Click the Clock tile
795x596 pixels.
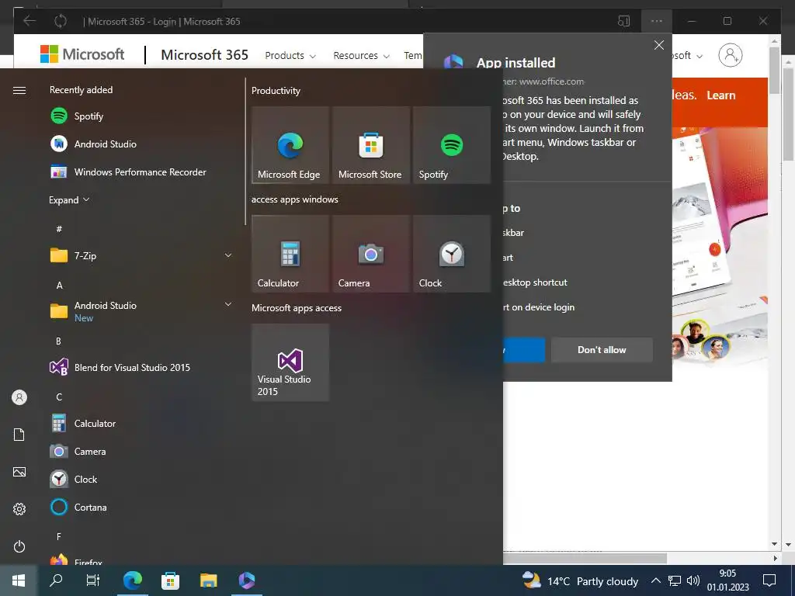tap(451, 254)
